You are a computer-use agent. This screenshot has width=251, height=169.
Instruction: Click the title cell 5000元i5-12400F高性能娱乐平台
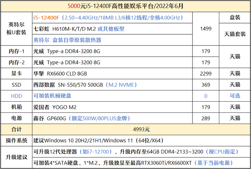tap(125, 6)
